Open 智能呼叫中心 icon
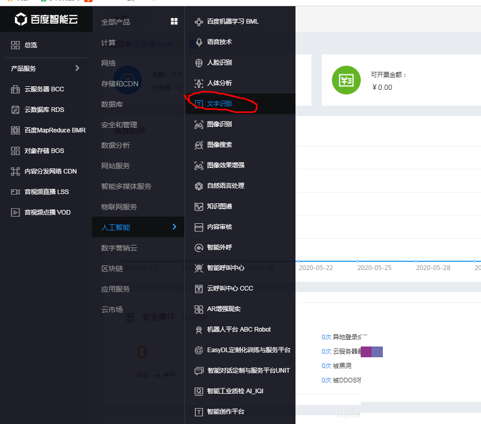 [199, 268]
